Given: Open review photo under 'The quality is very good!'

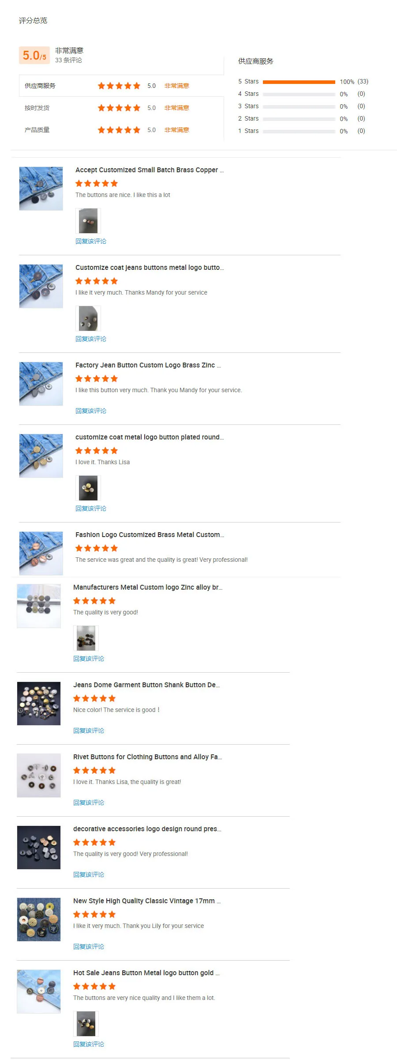Looking at the screenshot, I should tap(86, 638).
